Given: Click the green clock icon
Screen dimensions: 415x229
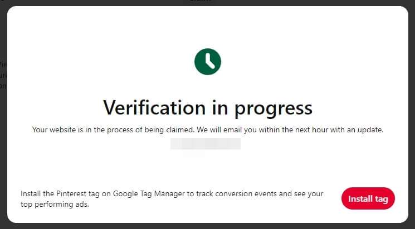Looking at the screenshot, I should pyautogui.click(x=207, y=62).
